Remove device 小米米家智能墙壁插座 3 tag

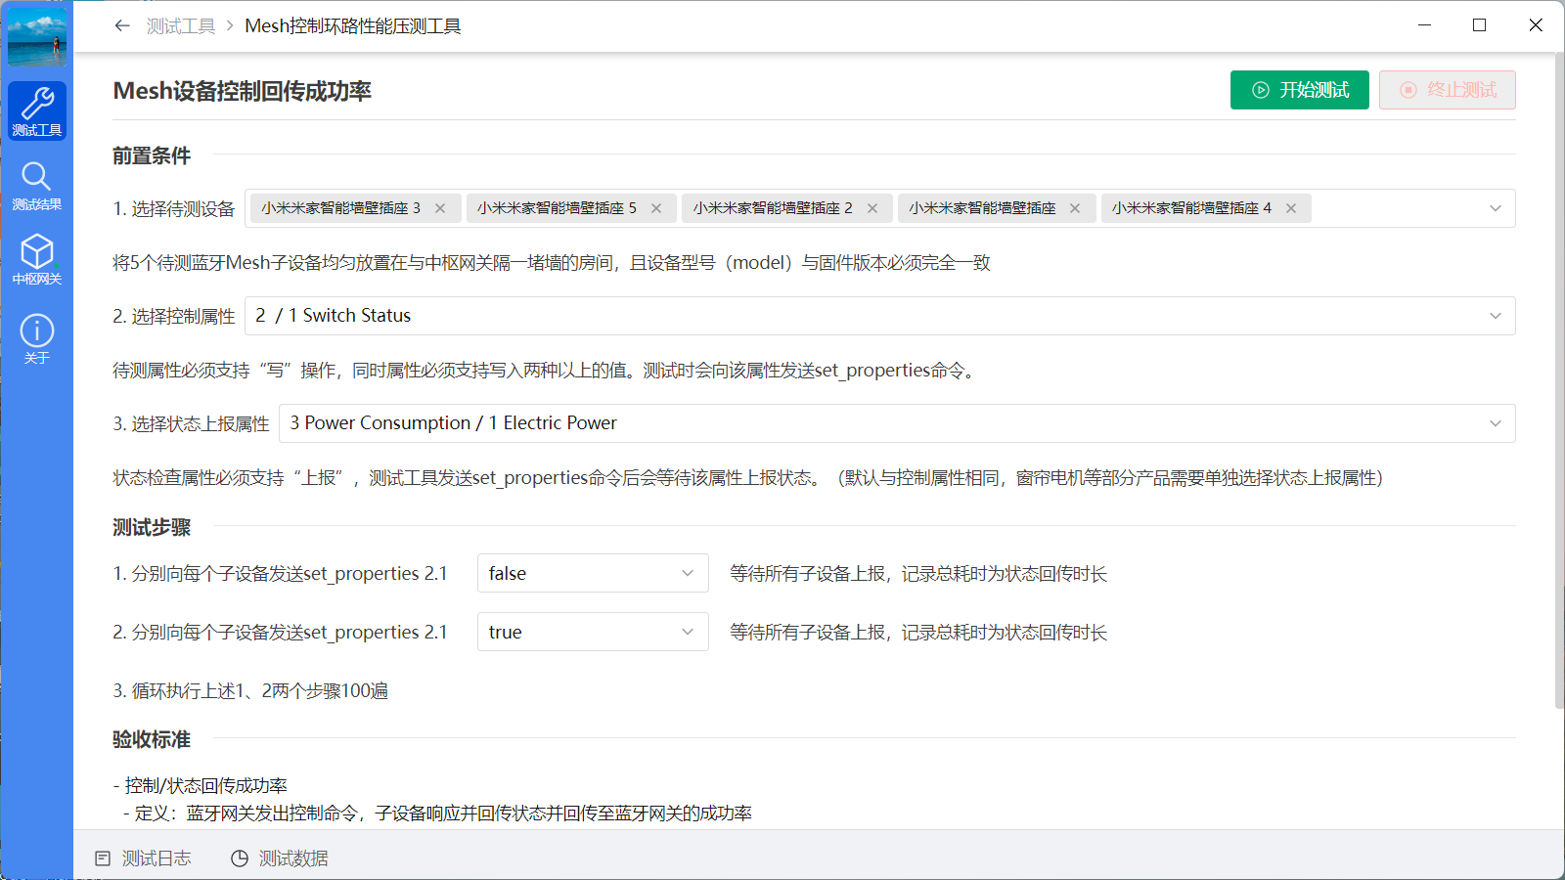pos(440,208)
